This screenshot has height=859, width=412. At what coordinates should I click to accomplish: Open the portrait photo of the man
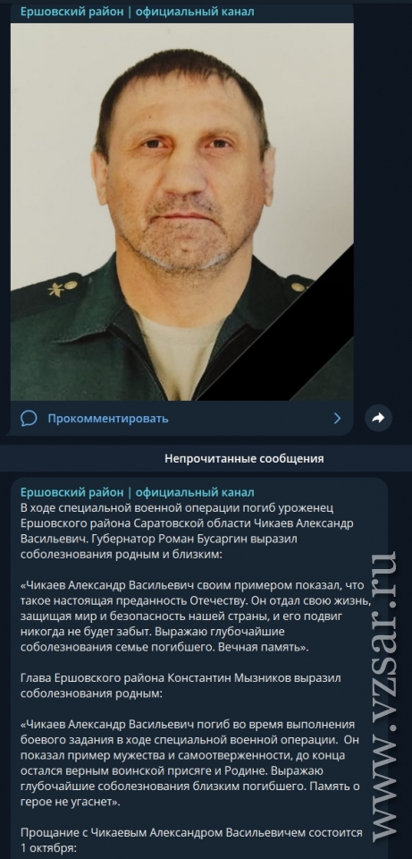(181, 211)
